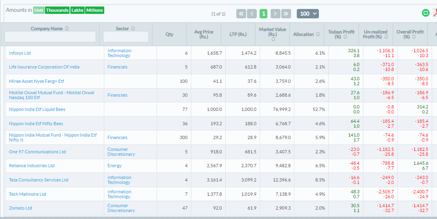This screenshot has width=437, height=219.
Task: Open Reliance Industries Ltd link
Action: (x=31, y=166)
